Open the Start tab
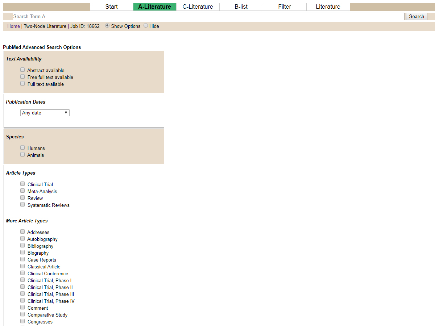The height and width of the screenshot is (326, 435). pos(111,7)
